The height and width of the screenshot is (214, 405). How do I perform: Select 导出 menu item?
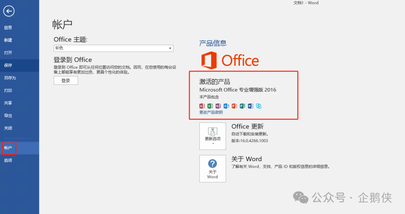tap(19, 116)
